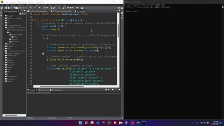Click the Java perspective icon at top right

pos(122,8)
